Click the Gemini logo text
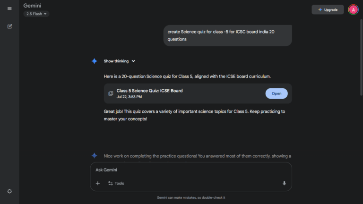363x204 pixels. [33, 5]
